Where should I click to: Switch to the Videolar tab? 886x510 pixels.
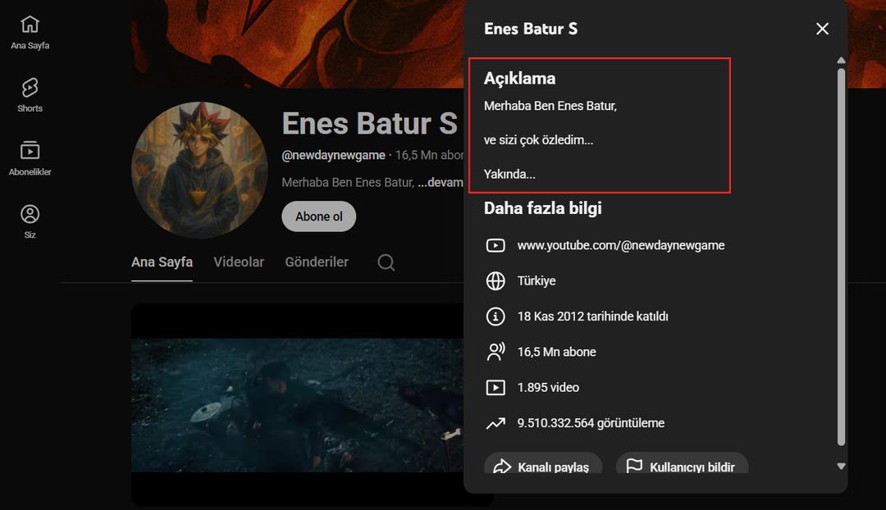pos(239,262)
